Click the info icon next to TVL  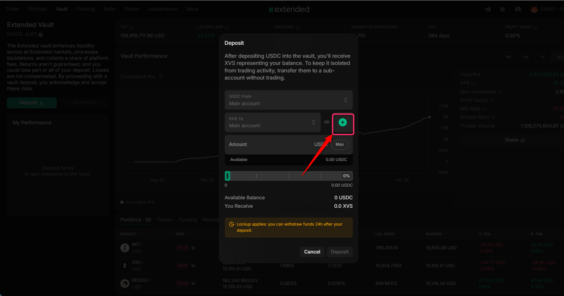point(131,27)
